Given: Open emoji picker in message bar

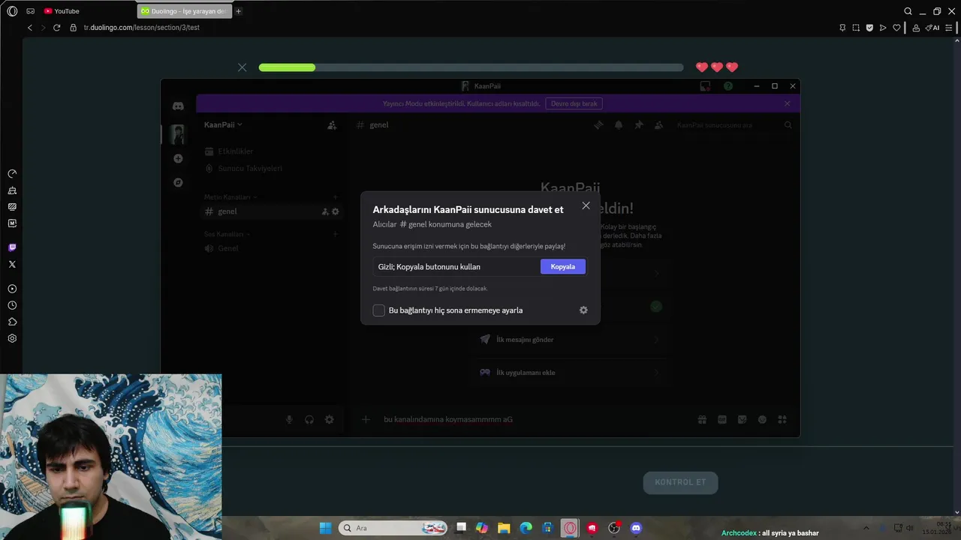Looking at the screenshot, I should pos(762,420).
